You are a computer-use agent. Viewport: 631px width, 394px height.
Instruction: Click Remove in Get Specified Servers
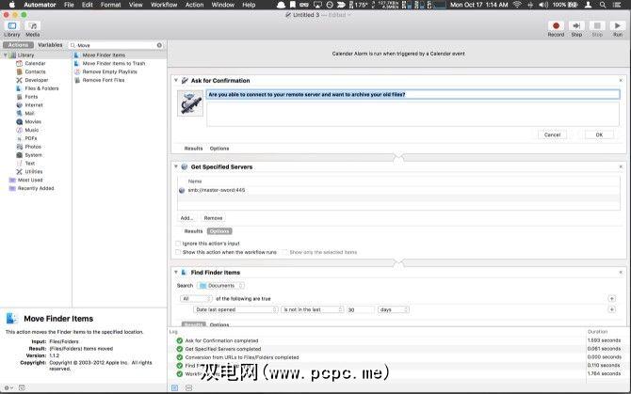click(213, 218)
